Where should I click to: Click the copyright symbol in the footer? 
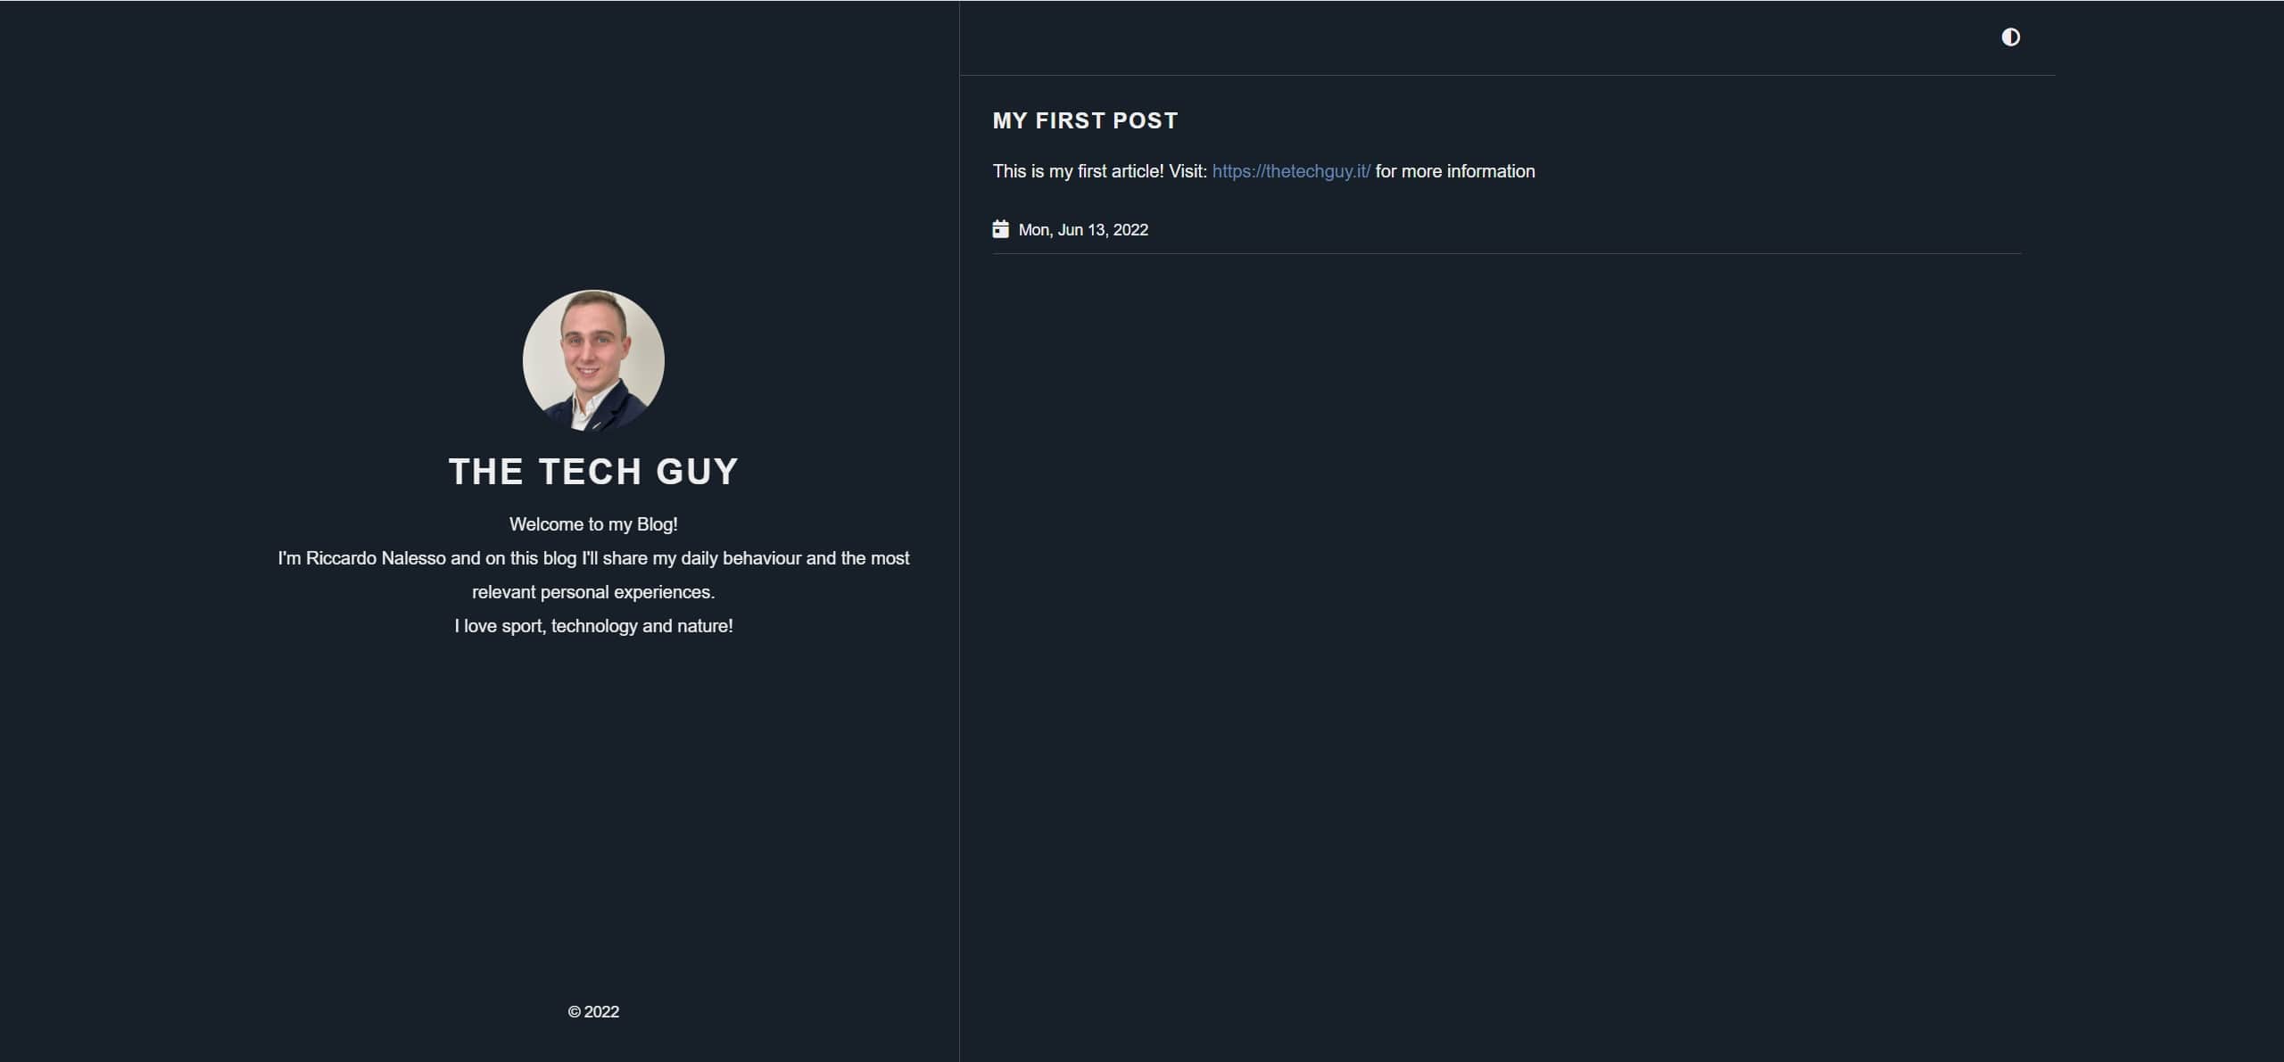tap(574, 1012)
